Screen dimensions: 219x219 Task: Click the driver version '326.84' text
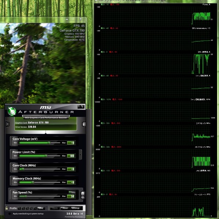click(x=32, y=127)
